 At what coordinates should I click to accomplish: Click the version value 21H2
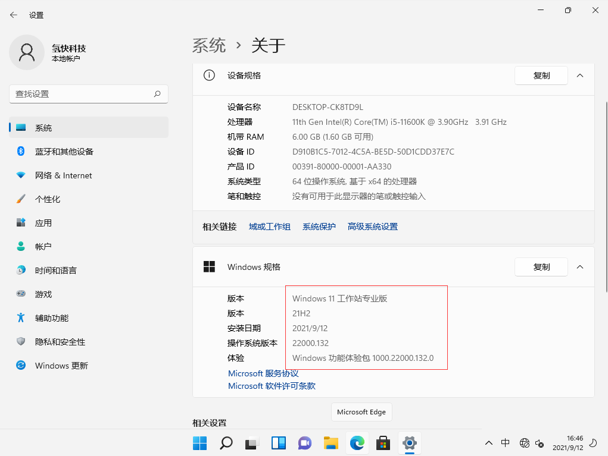click(301, 313)
